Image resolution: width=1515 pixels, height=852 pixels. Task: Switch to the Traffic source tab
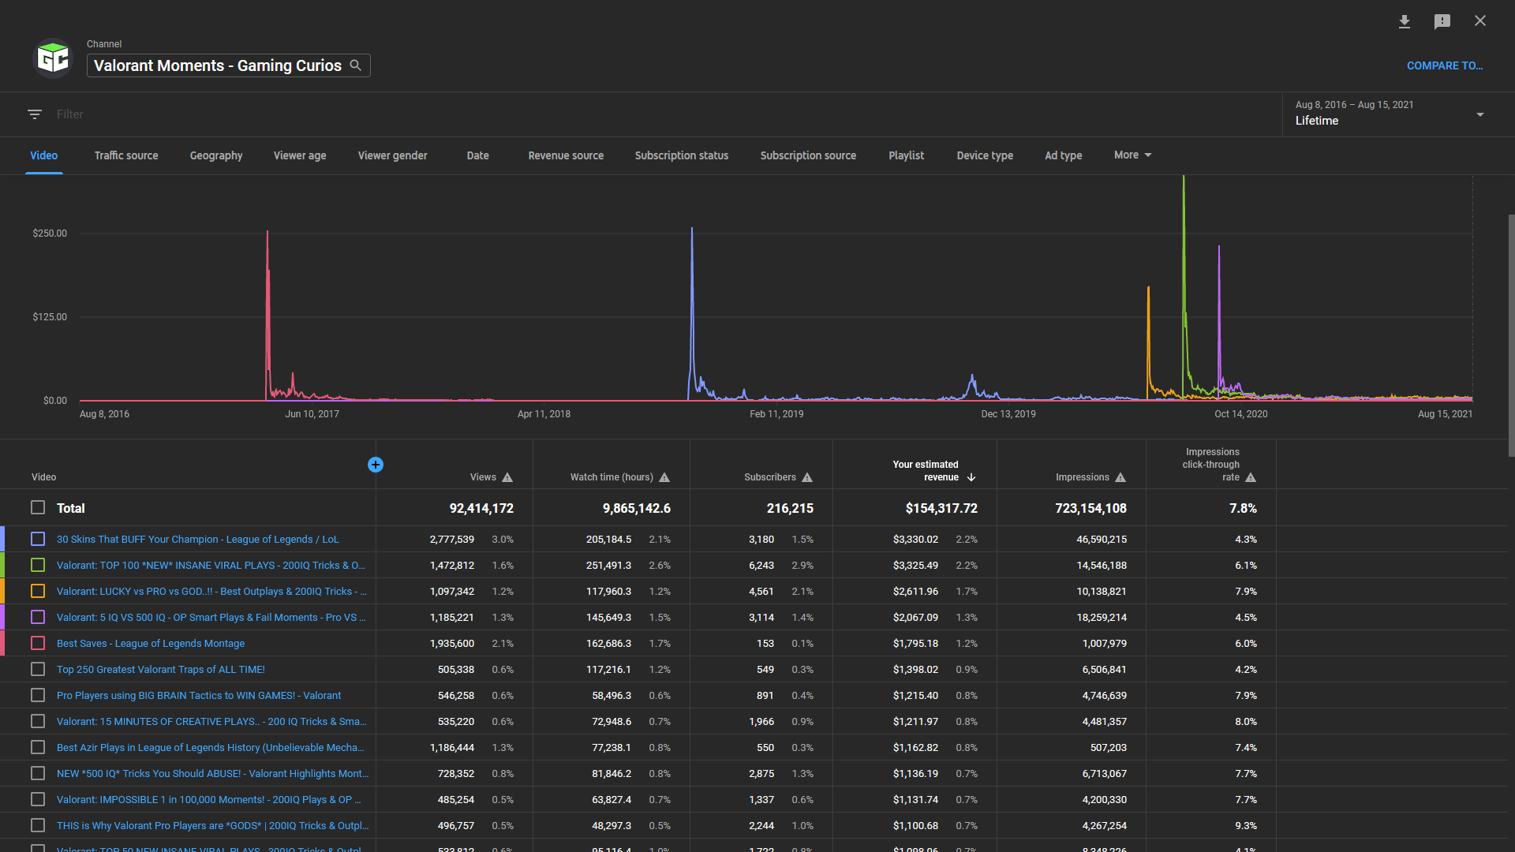point(126,155)
